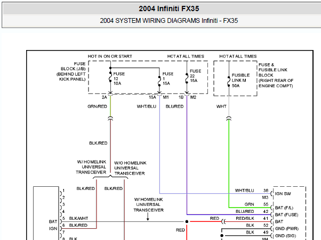The height and width of the screenshot is (240, 321).
Task: Click the 'FUSE 1 15A' label
Action: point(168,78)
